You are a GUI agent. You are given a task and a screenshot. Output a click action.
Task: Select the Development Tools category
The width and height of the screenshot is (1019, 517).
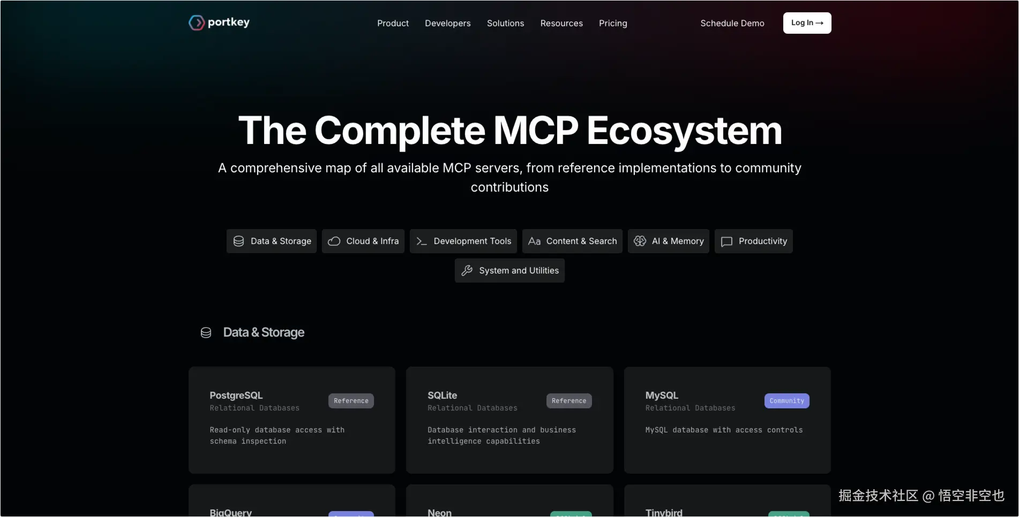click(x=463, y=241)
